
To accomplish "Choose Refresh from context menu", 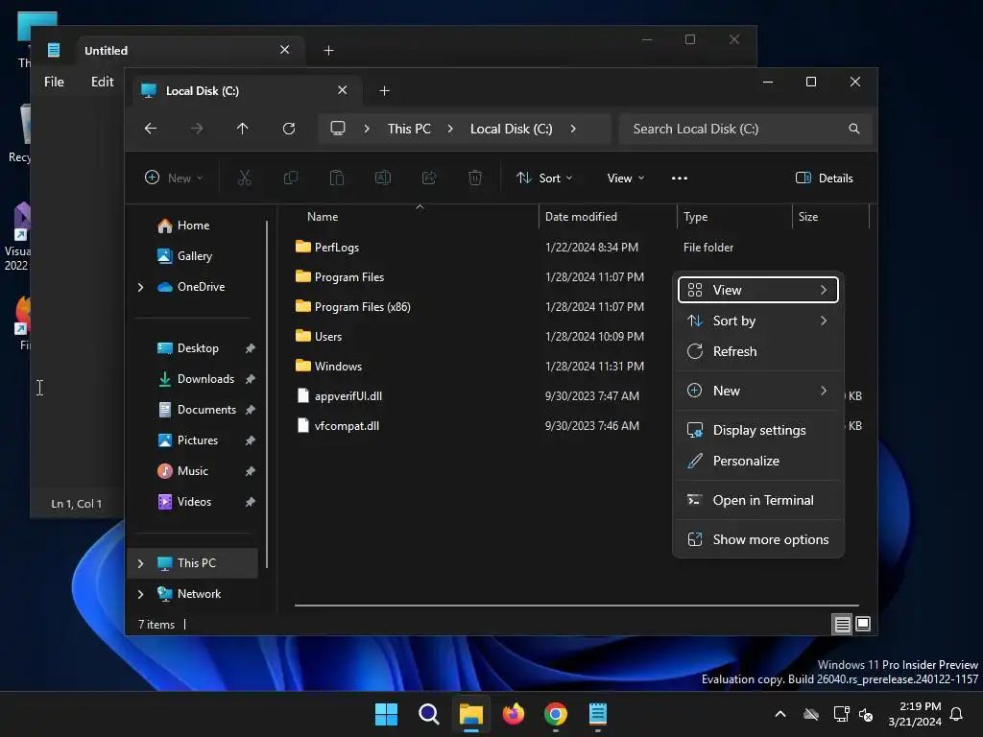I will (x=758, y=351).
